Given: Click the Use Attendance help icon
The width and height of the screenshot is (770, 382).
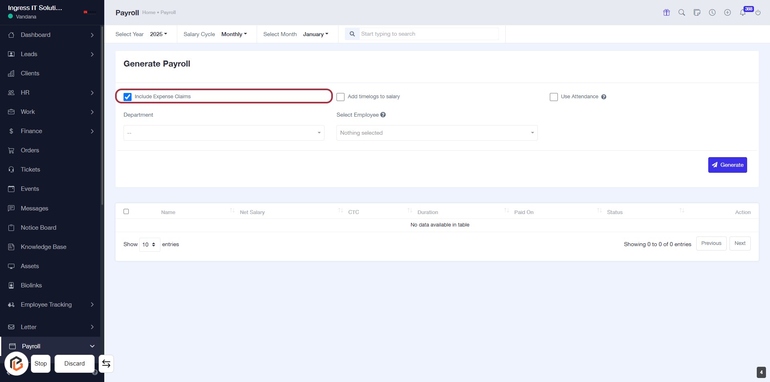Looking at the screenshot, I should (604, 97).
